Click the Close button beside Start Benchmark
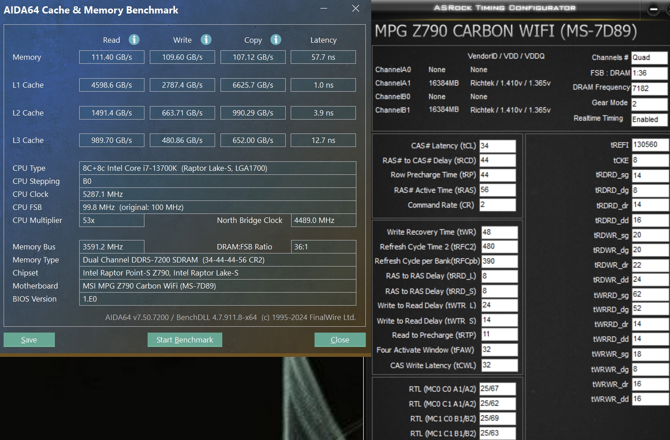Screen dimensions: 670x440 click(340, 340)
